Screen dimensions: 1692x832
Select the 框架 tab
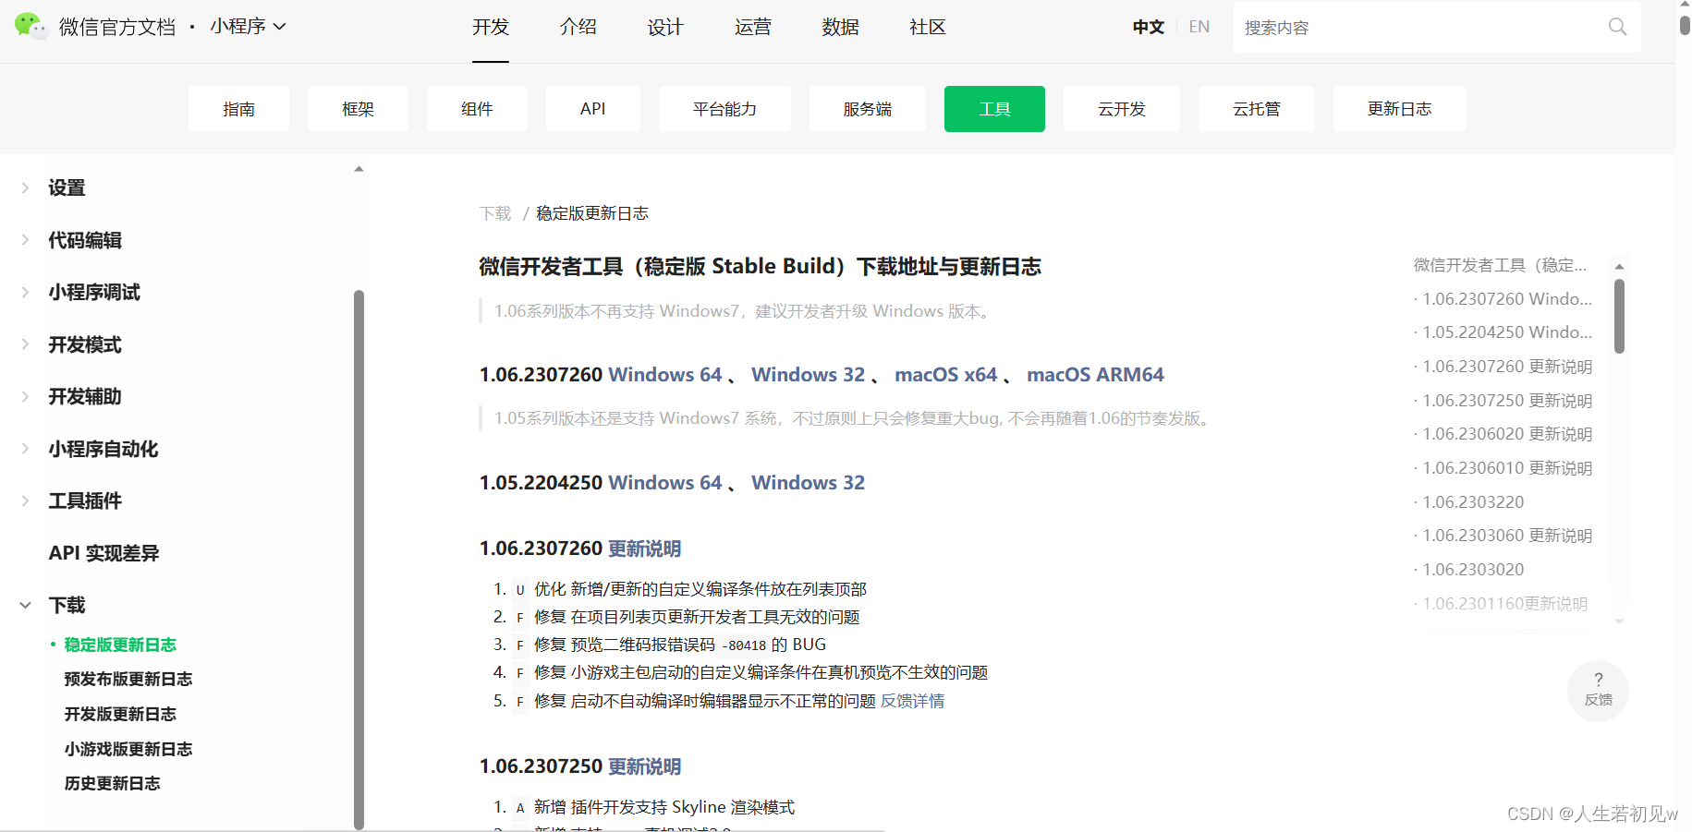click(x=358, y=109)
